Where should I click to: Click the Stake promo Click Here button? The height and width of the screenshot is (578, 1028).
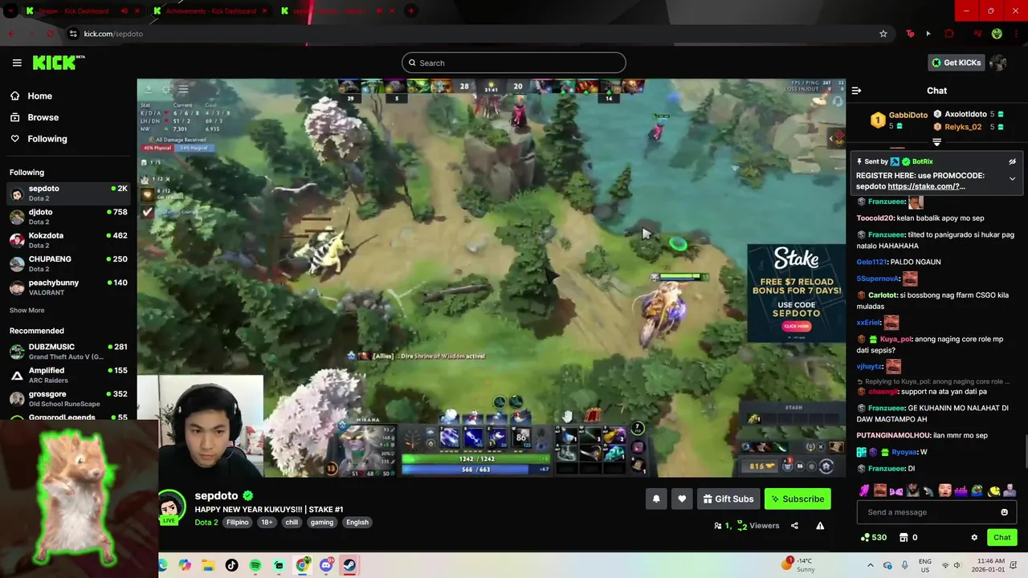point(796,326)
